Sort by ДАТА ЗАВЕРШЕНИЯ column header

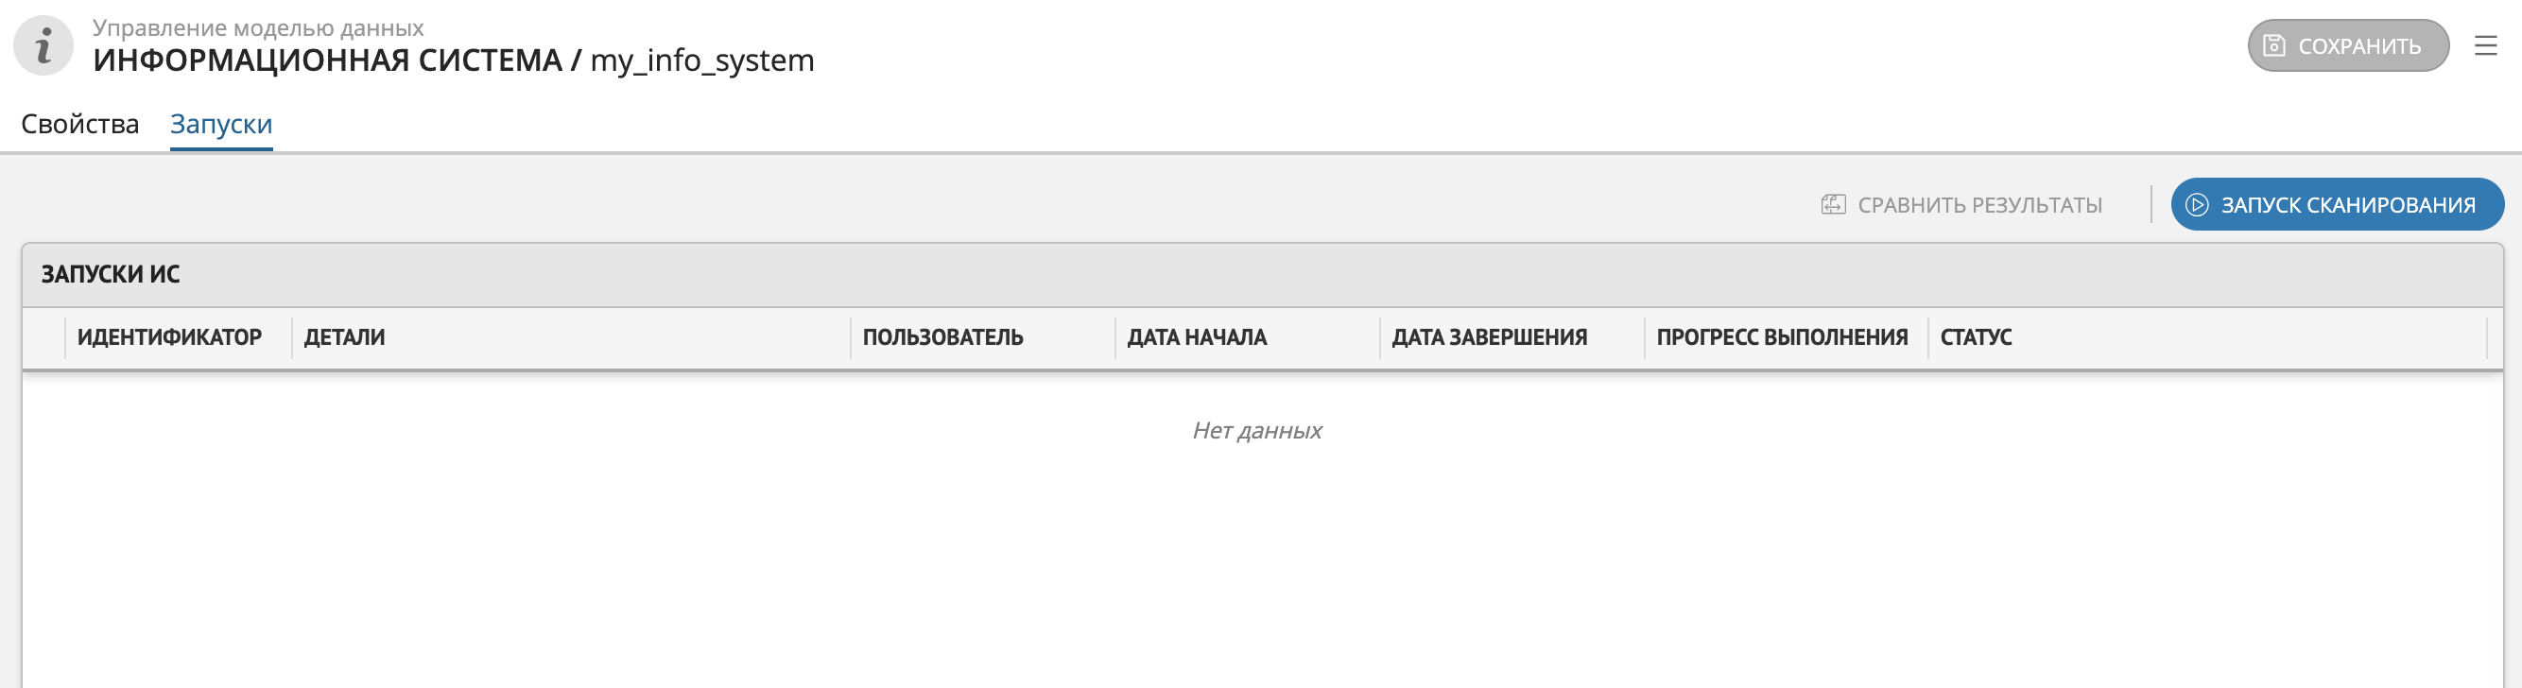(1489, 337)
